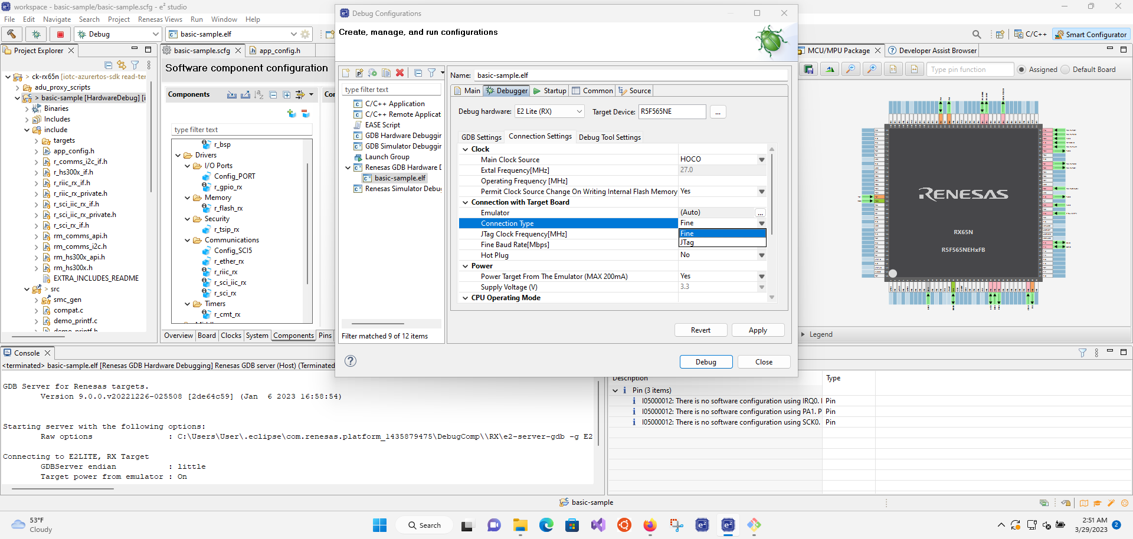
Task: Click the Zoom out magnifier in MCU/MPU Package
Action: click(x=850, y=69)
